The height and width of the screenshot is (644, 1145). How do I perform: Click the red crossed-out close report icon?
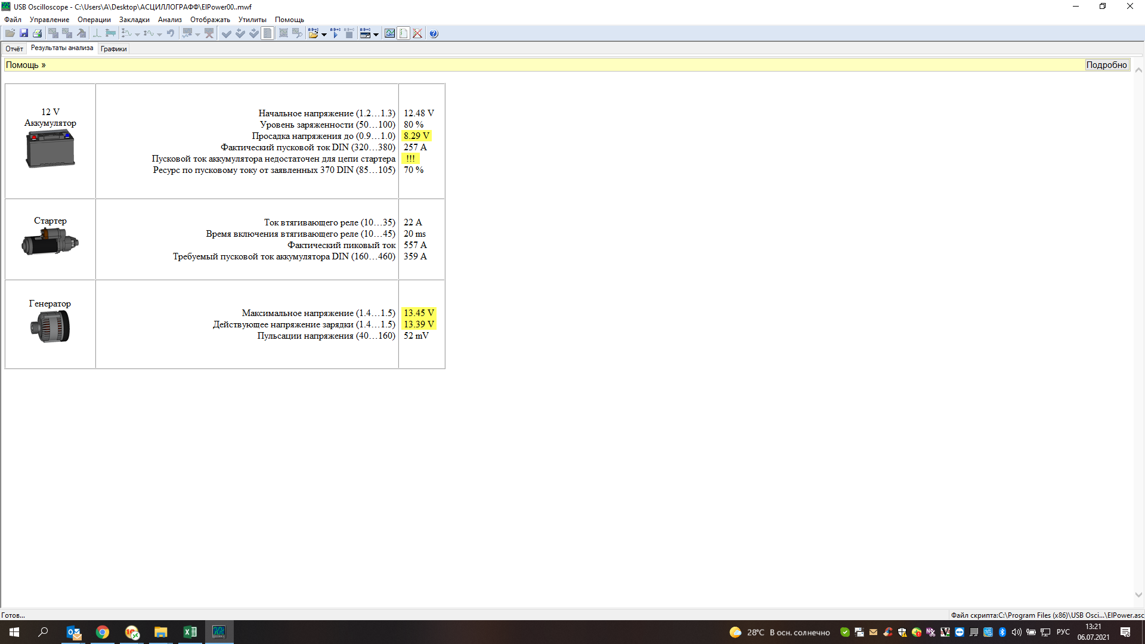(417, 33)
